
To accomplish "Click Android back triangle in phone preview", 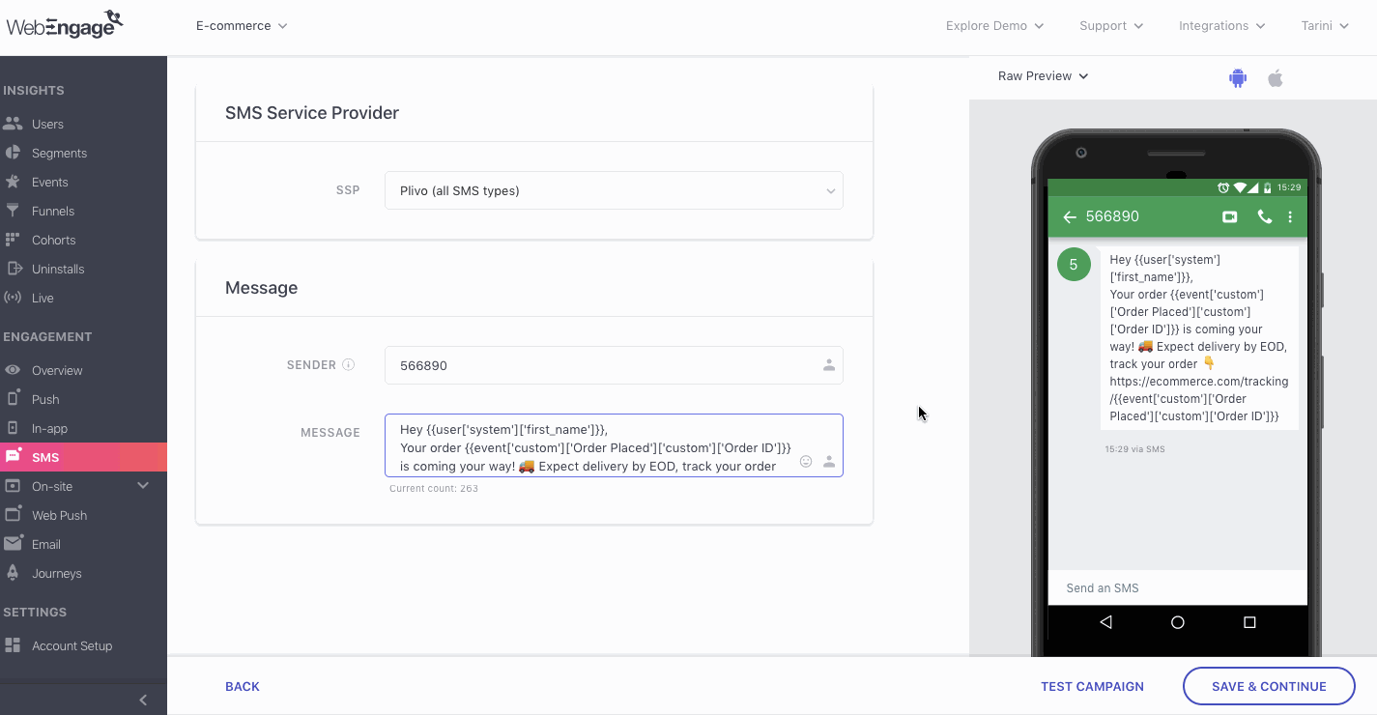I will 1106,622.
